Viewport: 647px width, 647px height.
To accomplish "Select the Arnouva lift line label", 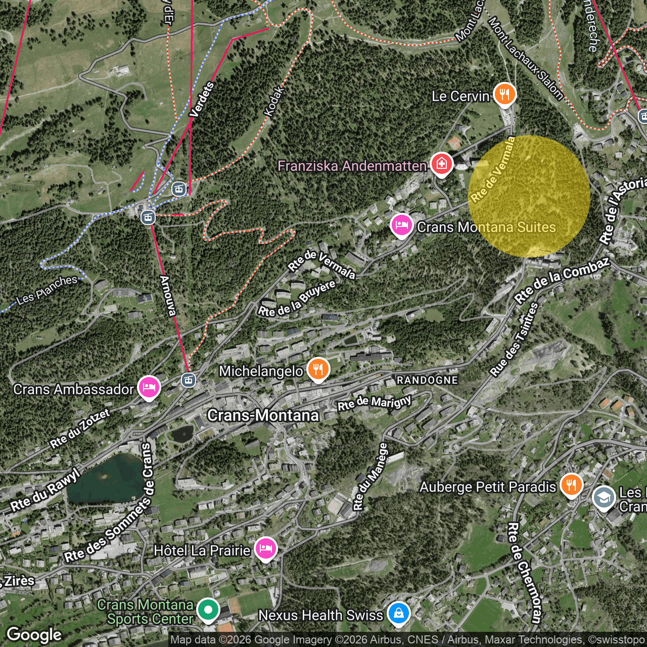I will tap(168, 296).
